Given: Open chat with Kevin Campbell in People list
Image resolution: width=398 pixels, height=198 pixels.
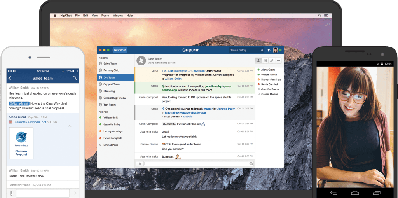Looking at the screenshot, I should click(x=115, y=138).
